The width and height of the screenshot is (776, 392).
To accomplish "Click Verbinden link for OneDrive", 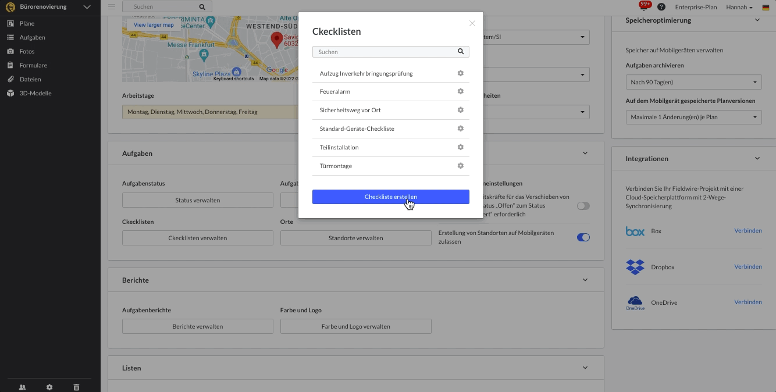I will pos(748,302).
